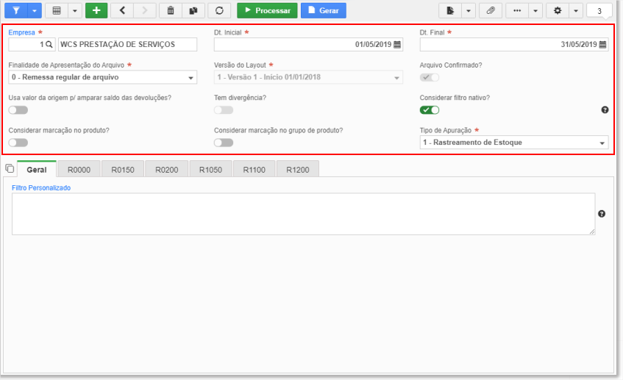623x380 pixels.
Task: Click help icon beside Filtro Personalizado
Action: pyautogui.click(x=602, y=214)
